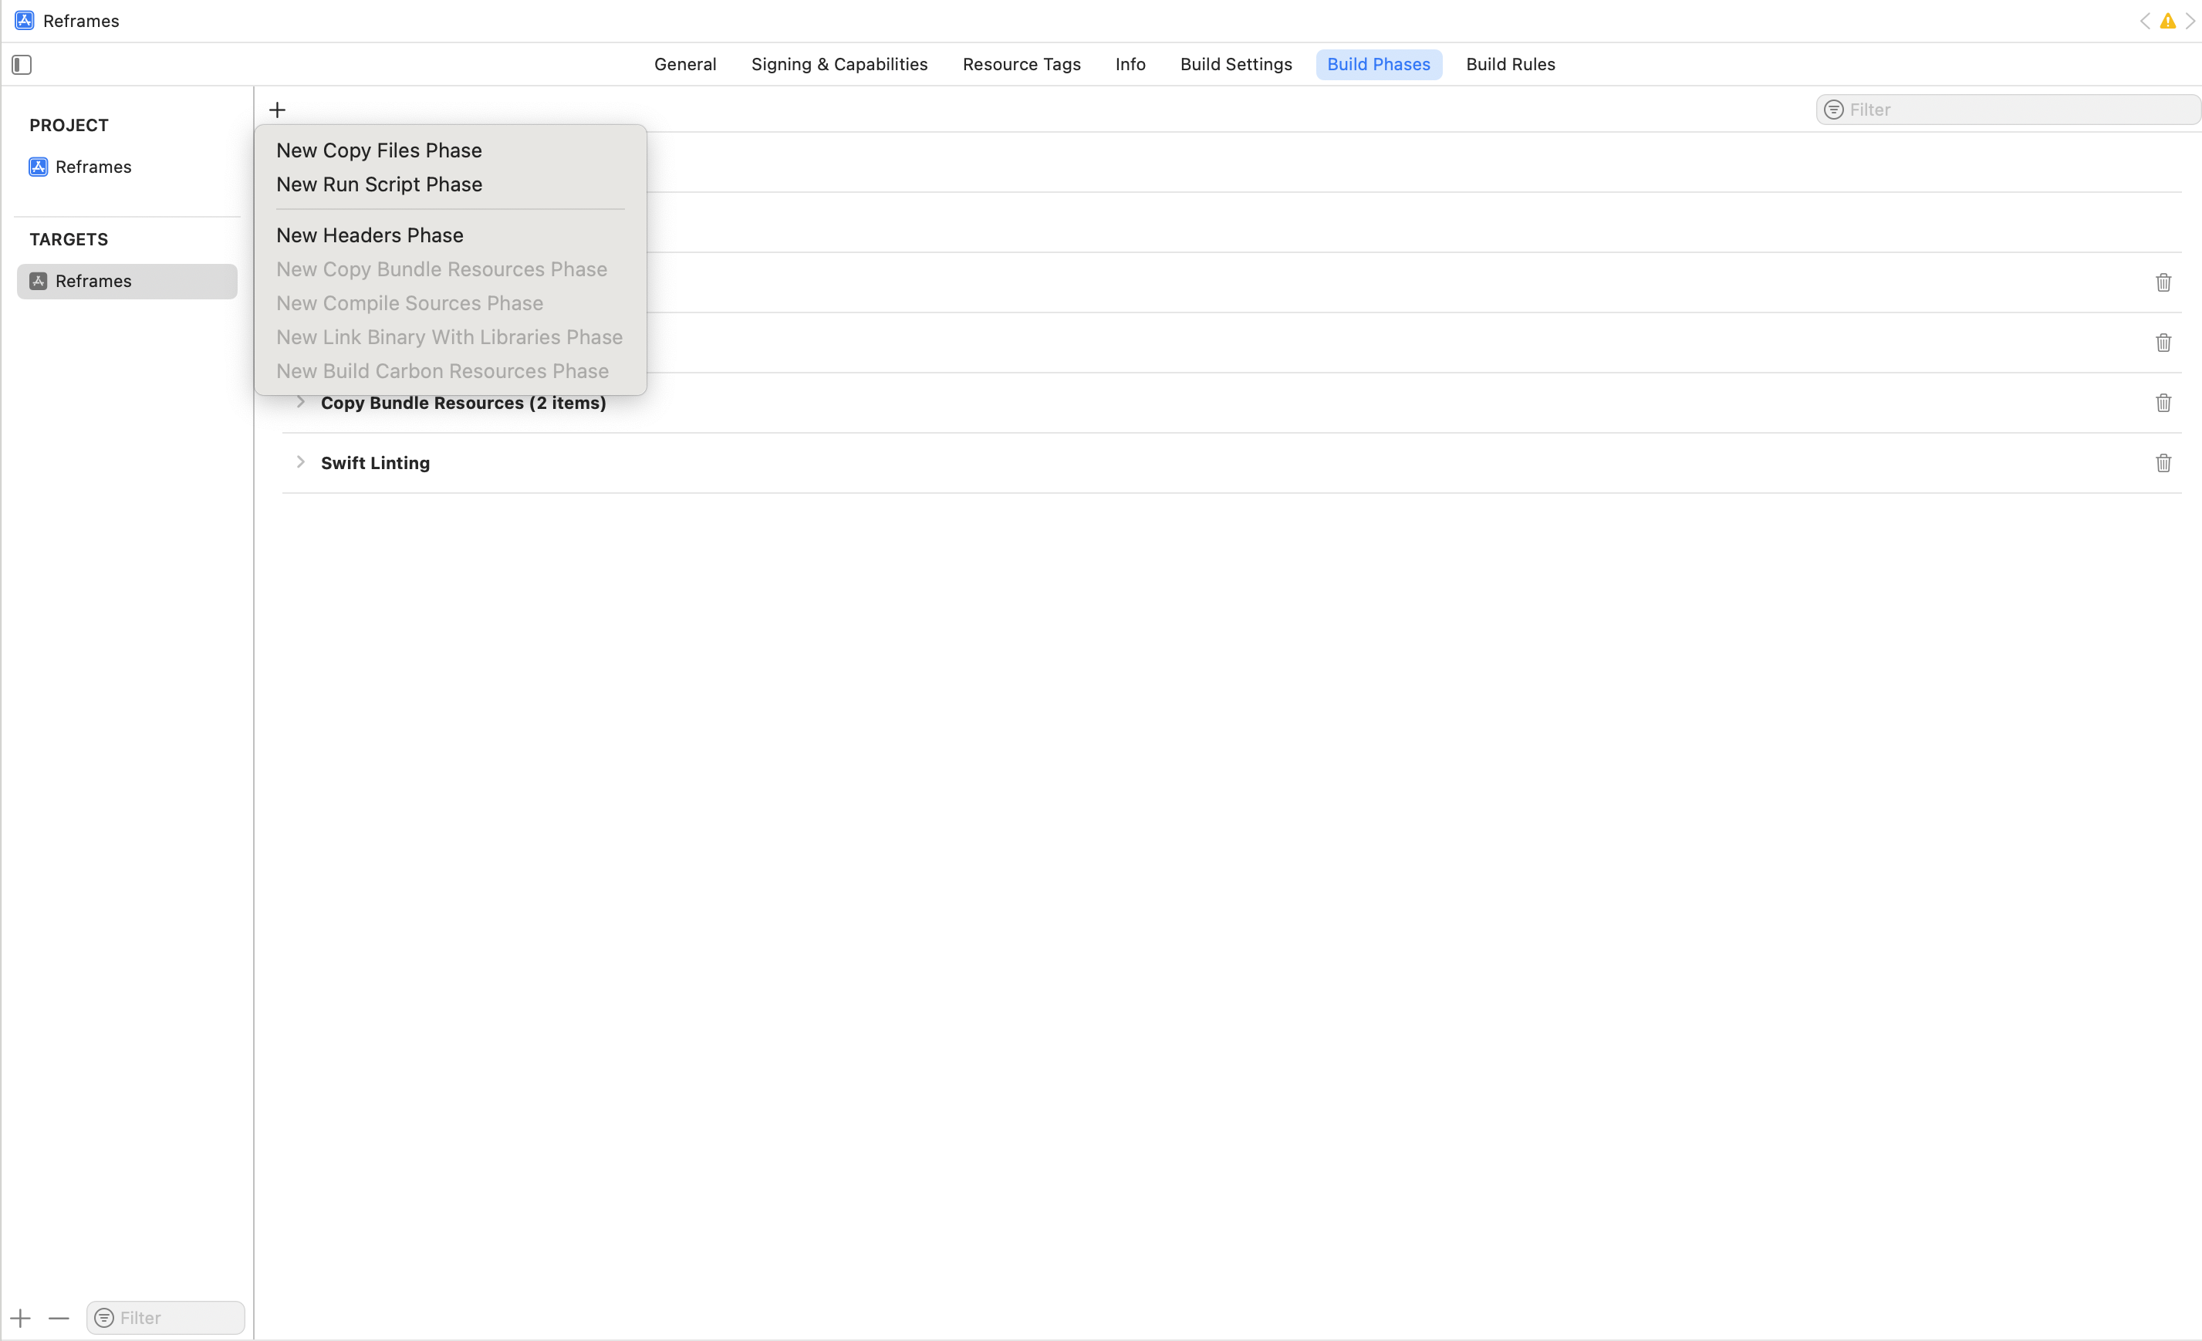Expand the Copy Bundle Resources phase

[x=300, y=402]
